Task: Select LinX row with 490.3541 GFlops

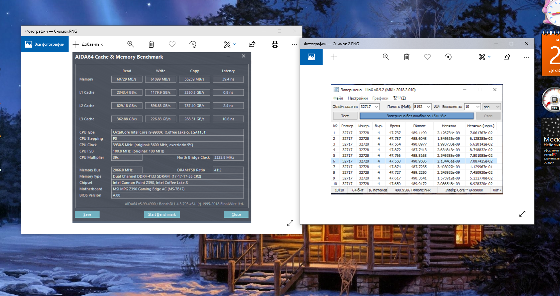Action: point(415,178)
